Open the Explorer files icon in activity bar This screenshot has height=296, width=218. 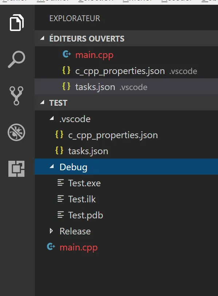(x=17, y=23)
